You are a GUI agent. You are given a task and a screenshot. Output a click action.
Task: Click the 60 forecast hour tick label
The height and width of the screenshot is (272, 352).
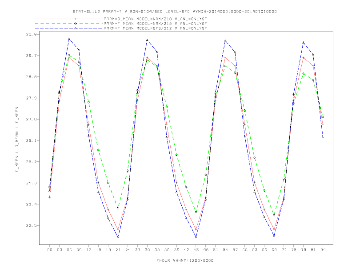[x=245, y=250]
